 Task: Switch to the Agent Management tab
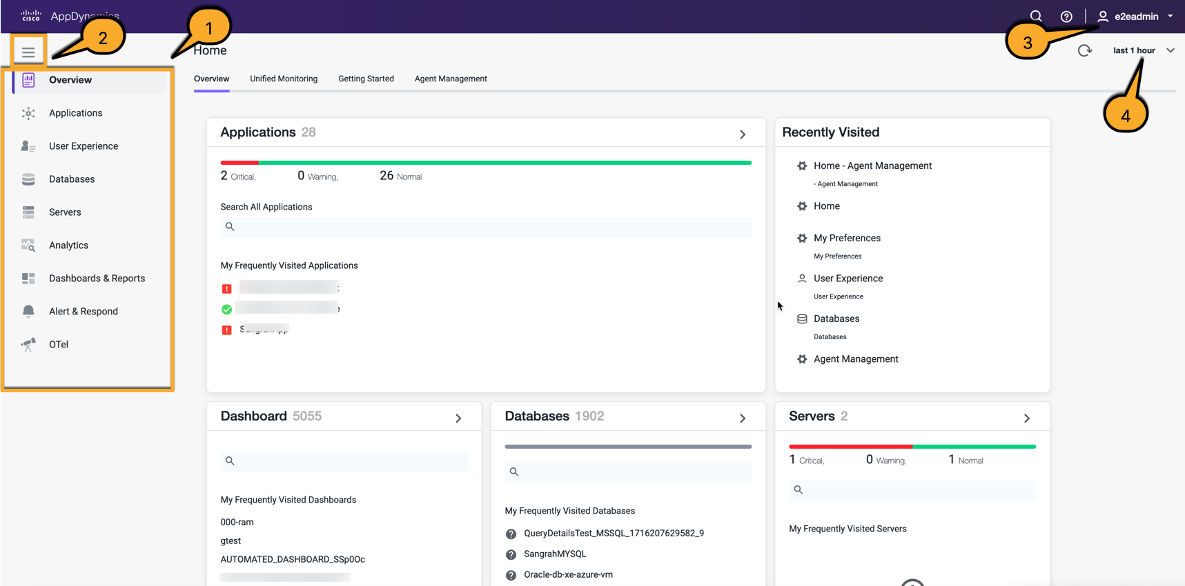point(451,79)
